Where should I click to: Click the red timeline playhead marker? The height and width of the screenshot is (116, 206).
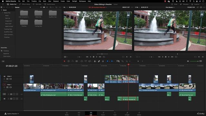[128, 64]
